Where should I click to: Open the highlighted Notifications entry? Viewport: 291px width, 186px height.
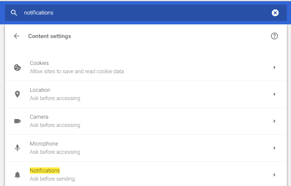45,171
